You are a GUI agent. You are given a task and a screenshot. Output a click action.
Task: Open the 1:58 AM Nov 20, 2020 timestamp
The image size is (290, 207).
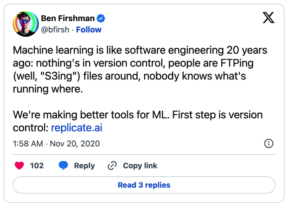click(56, 144)
